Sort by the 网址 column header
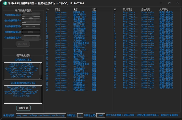Viewport: 182px width, 120px height. (x=58, y=9)
